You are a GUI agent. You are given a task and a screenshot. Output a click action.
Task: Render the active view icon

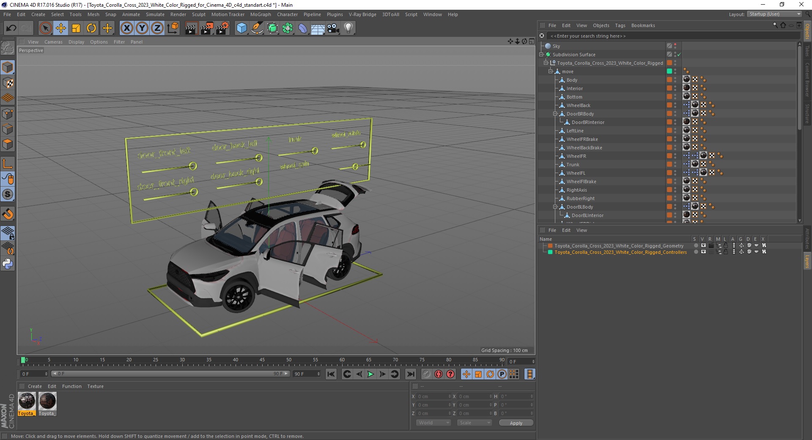[x=191, y=28]
